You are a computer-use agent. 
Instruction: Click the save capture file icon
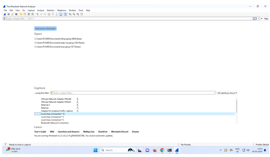(x=25, y=14)
